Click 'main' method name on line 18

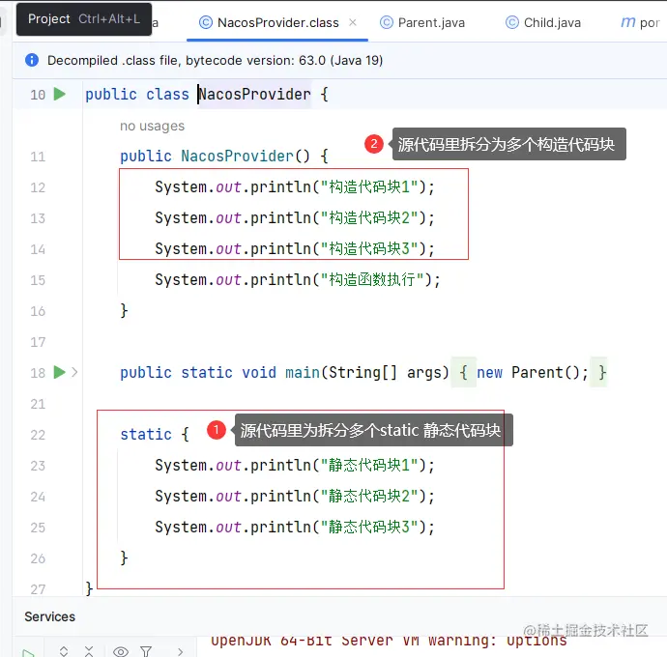(302, 373)
